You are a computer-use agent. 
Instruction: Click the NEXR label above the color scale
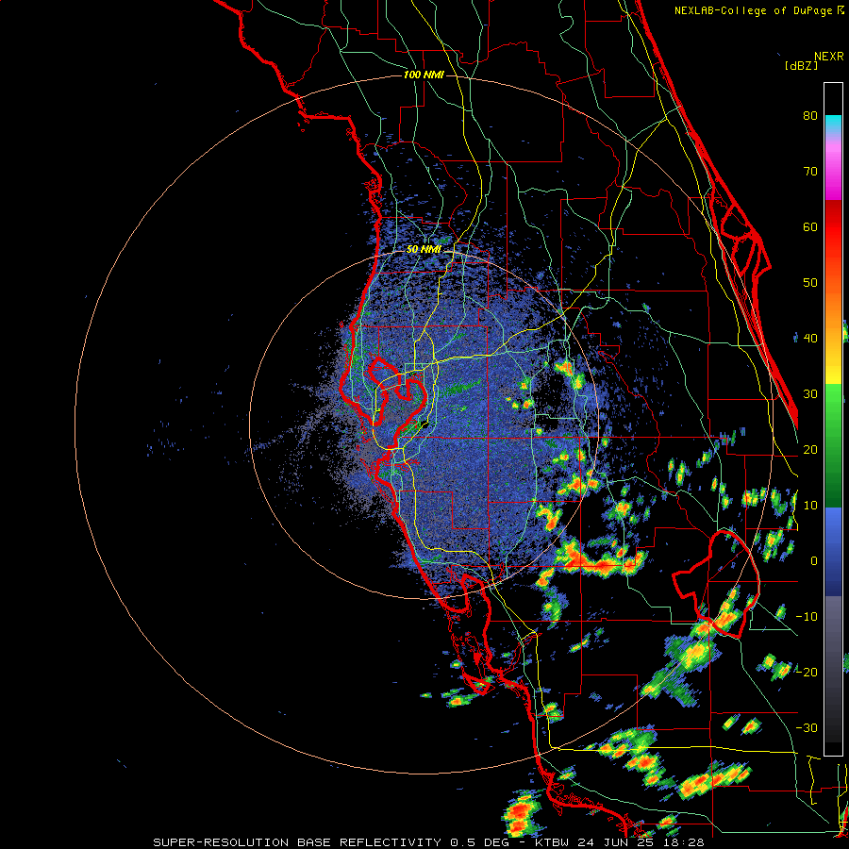[x=828, y=57]
